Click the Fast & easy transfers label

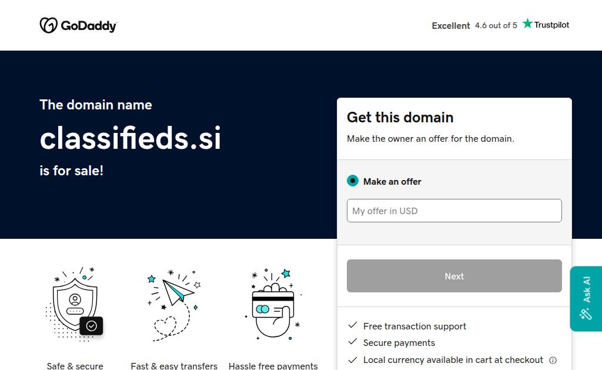[x=174, y=366]
